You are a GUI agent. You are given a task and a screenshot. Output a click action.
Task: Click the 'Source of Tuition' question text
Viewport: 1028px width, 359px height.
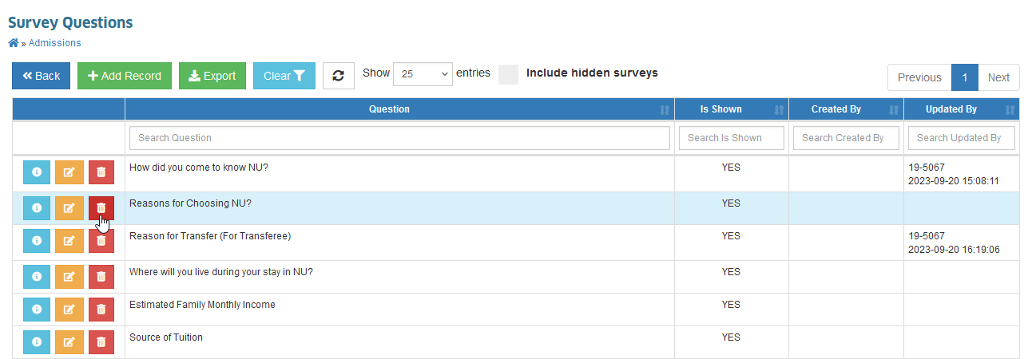[x=166, y=337]
